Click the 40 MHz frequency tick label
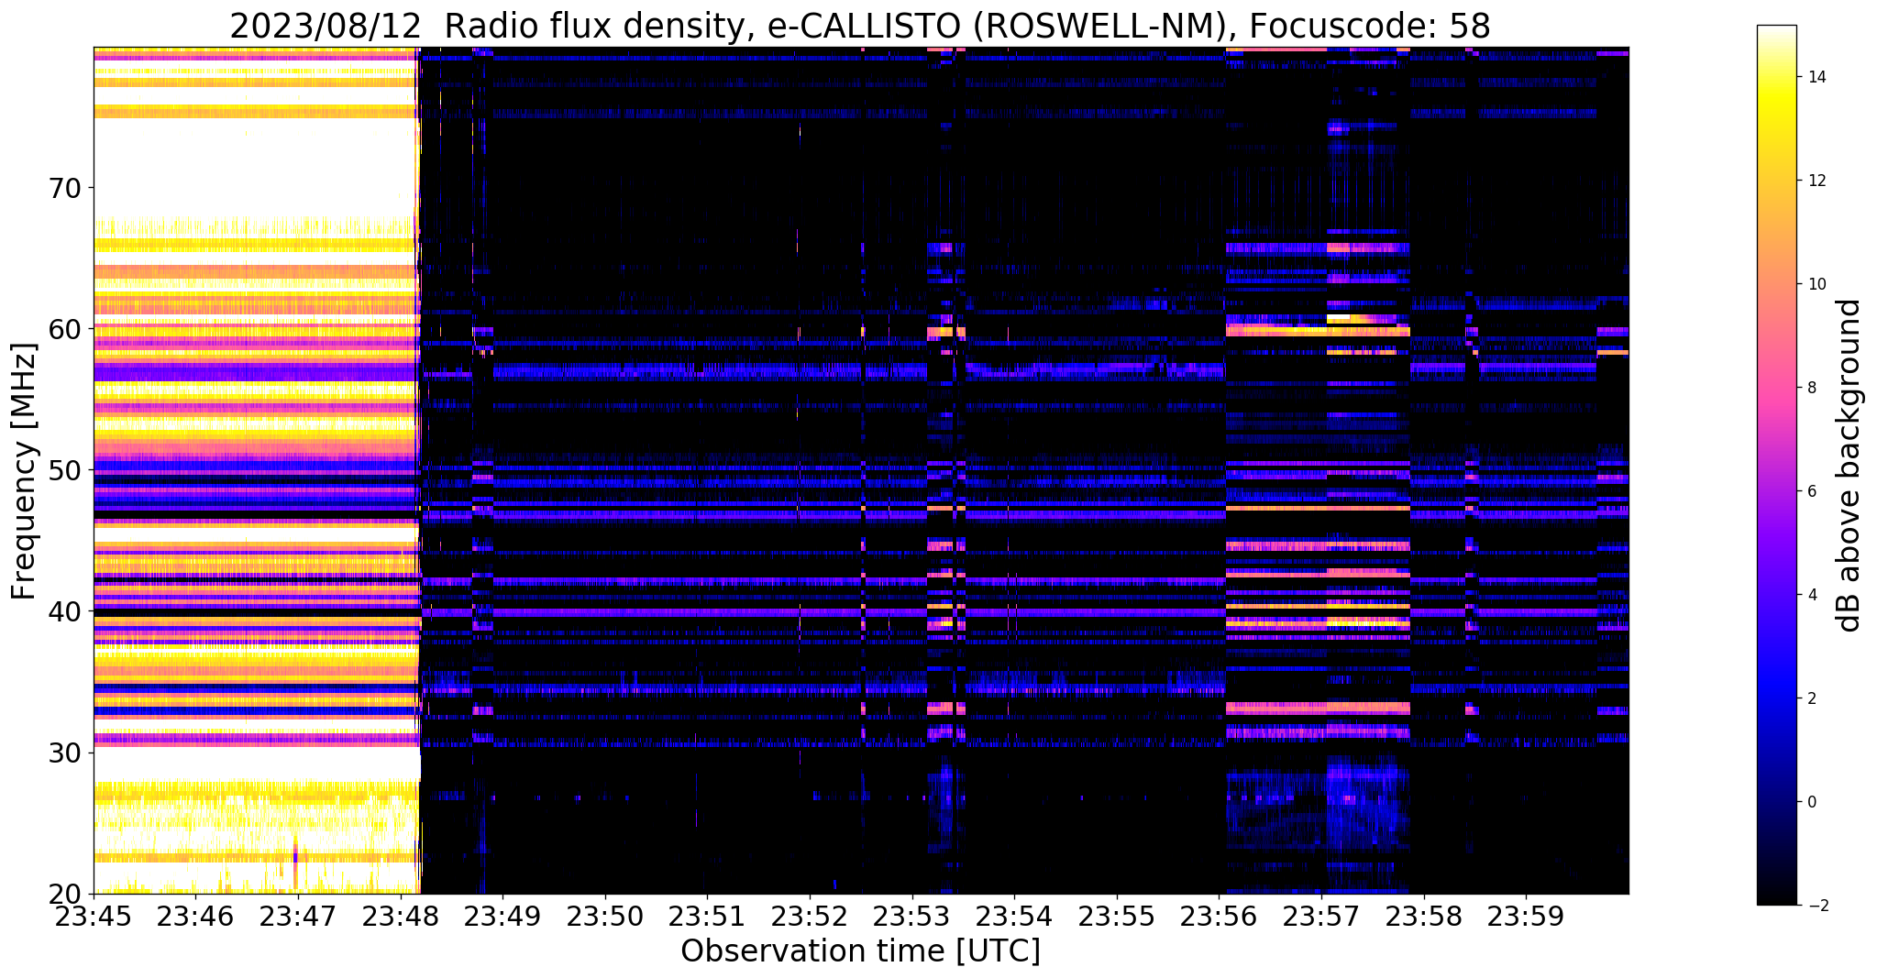 coord(65,611)
